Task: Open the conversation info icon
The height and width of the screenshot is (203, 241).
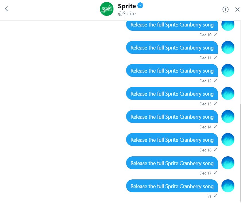Action: [x=226, y=10]
